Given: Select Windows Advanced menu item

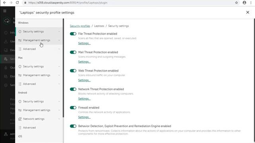Looking at the screenshot, I should 39,49.
